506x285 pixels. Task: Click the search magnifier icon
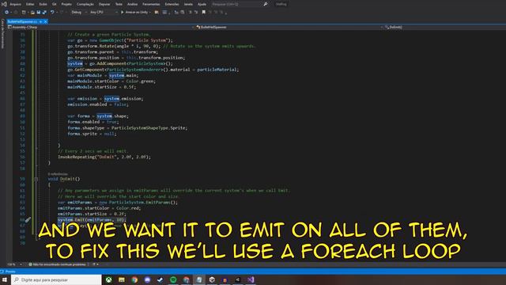coord(266,4)
